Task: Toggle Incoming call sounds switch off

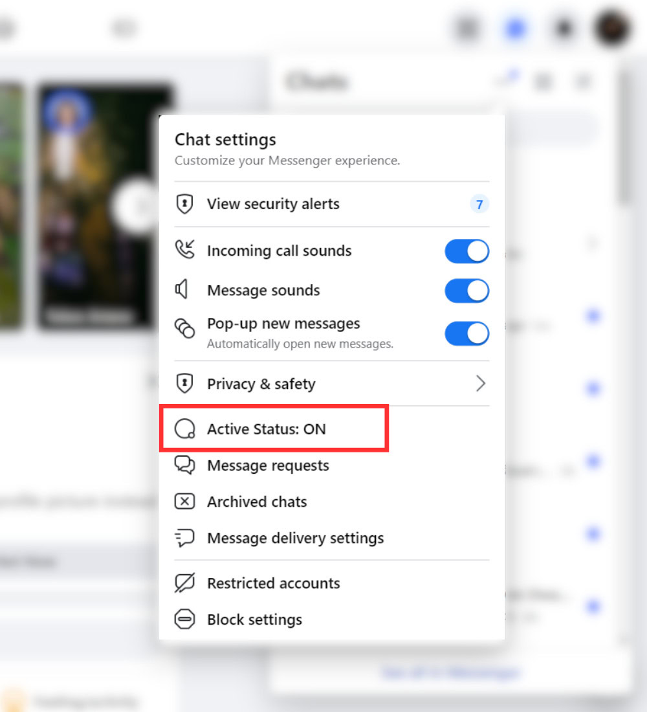Action: point(466,251)
